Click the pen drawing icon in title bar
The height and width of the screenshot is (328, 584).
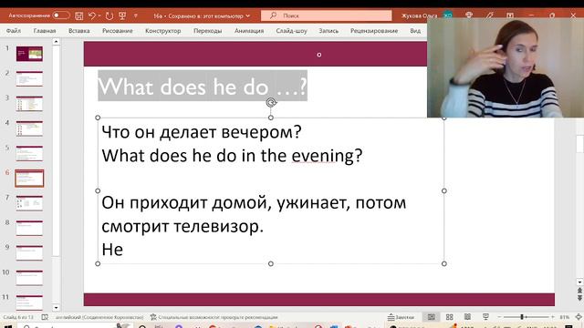tap(490, 15)
